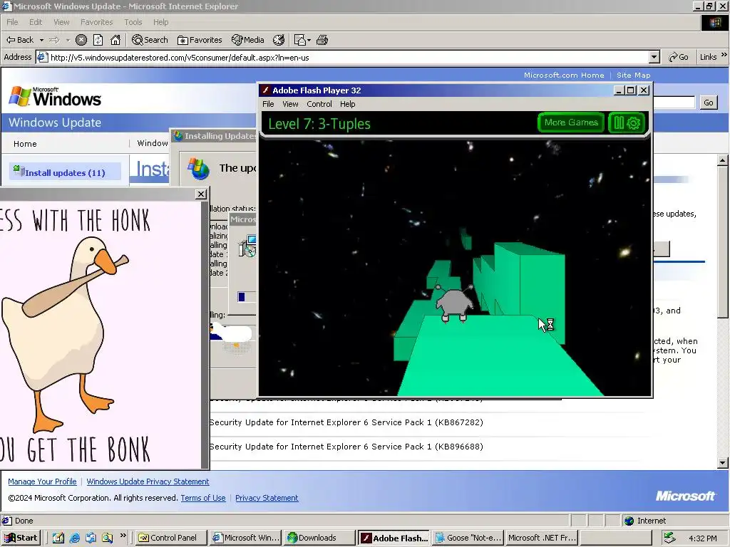Click the Show Desktop quick launch icon
Viewport: 730px width, 547px height.
[x=91, y=538]
